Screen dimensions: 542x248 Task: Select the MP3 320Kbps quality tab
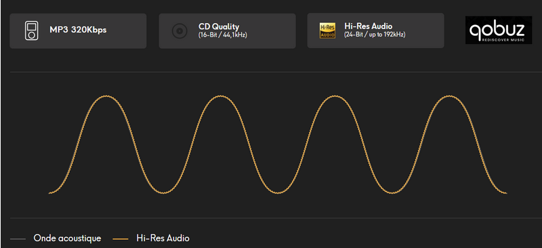pos(78,30)
